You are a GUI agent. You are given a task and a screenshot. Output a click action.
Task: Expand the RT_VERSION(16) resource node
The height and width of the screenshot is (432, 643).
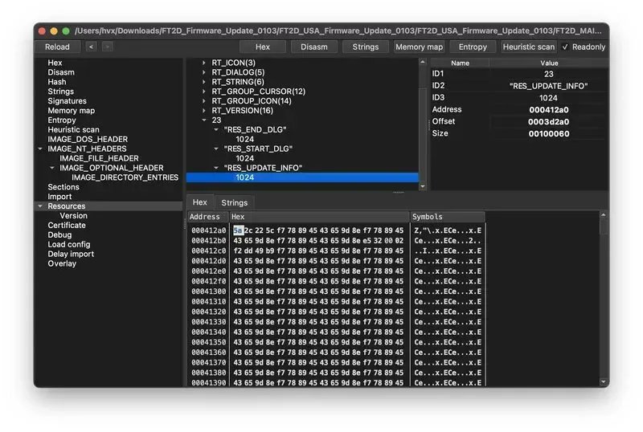tap(204, 110)
